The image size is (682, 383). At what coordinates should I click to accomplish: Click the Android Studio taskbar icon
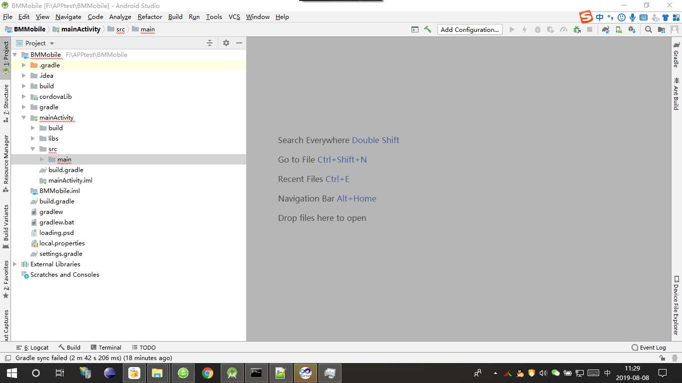click(x=232, y=373)
